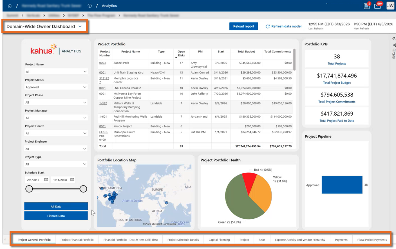The image size is (396, 249).
Task: Open Schedule Start from-date calendar icon
Action: [46, 179]
